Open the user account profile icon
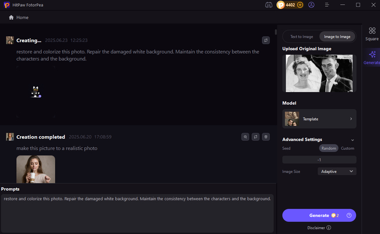The width and height of the screenshot is (380, 234). pyautogui.click(x=312, y=5)
